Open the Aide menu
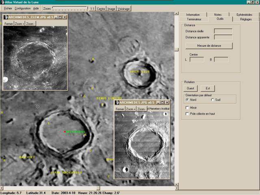 pyautogui.click(x=36, y=8)
